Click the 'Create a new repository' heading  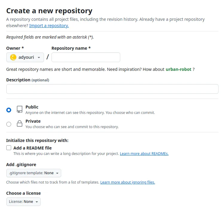[x=49, y=11]
